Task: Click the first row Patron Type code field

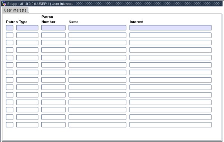Action: [10, 28]
